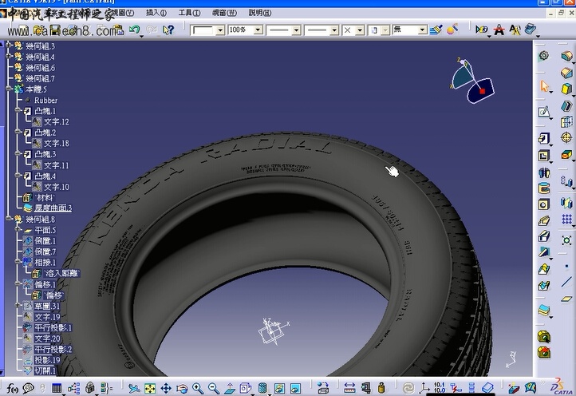
Task: Select the Thick Surface tool
Action: click(x=544, y=311)
